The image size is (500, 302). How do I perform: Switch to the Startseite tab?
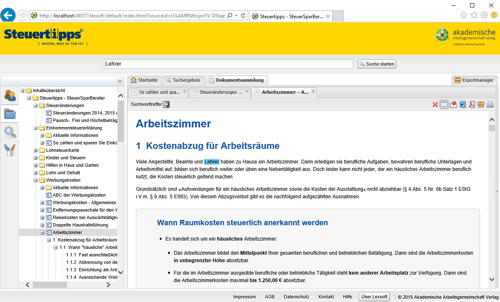click(144, 80)
